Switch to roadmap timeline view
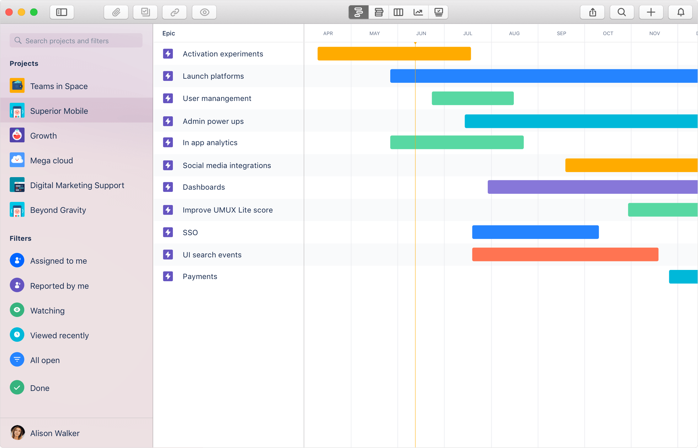 click(359, 12)
